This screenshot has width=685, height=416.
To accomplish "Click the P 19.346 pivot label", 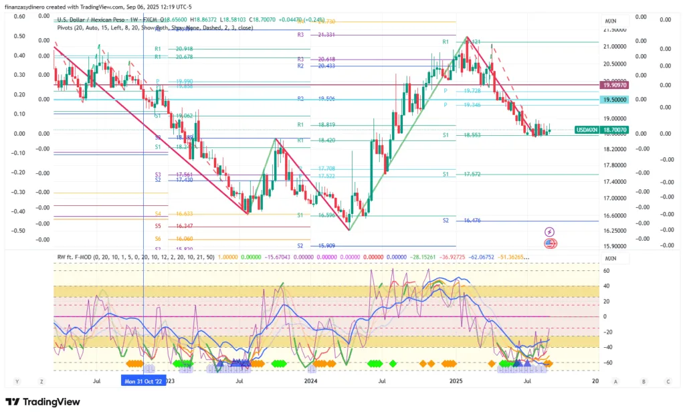I will click(462, 105).
